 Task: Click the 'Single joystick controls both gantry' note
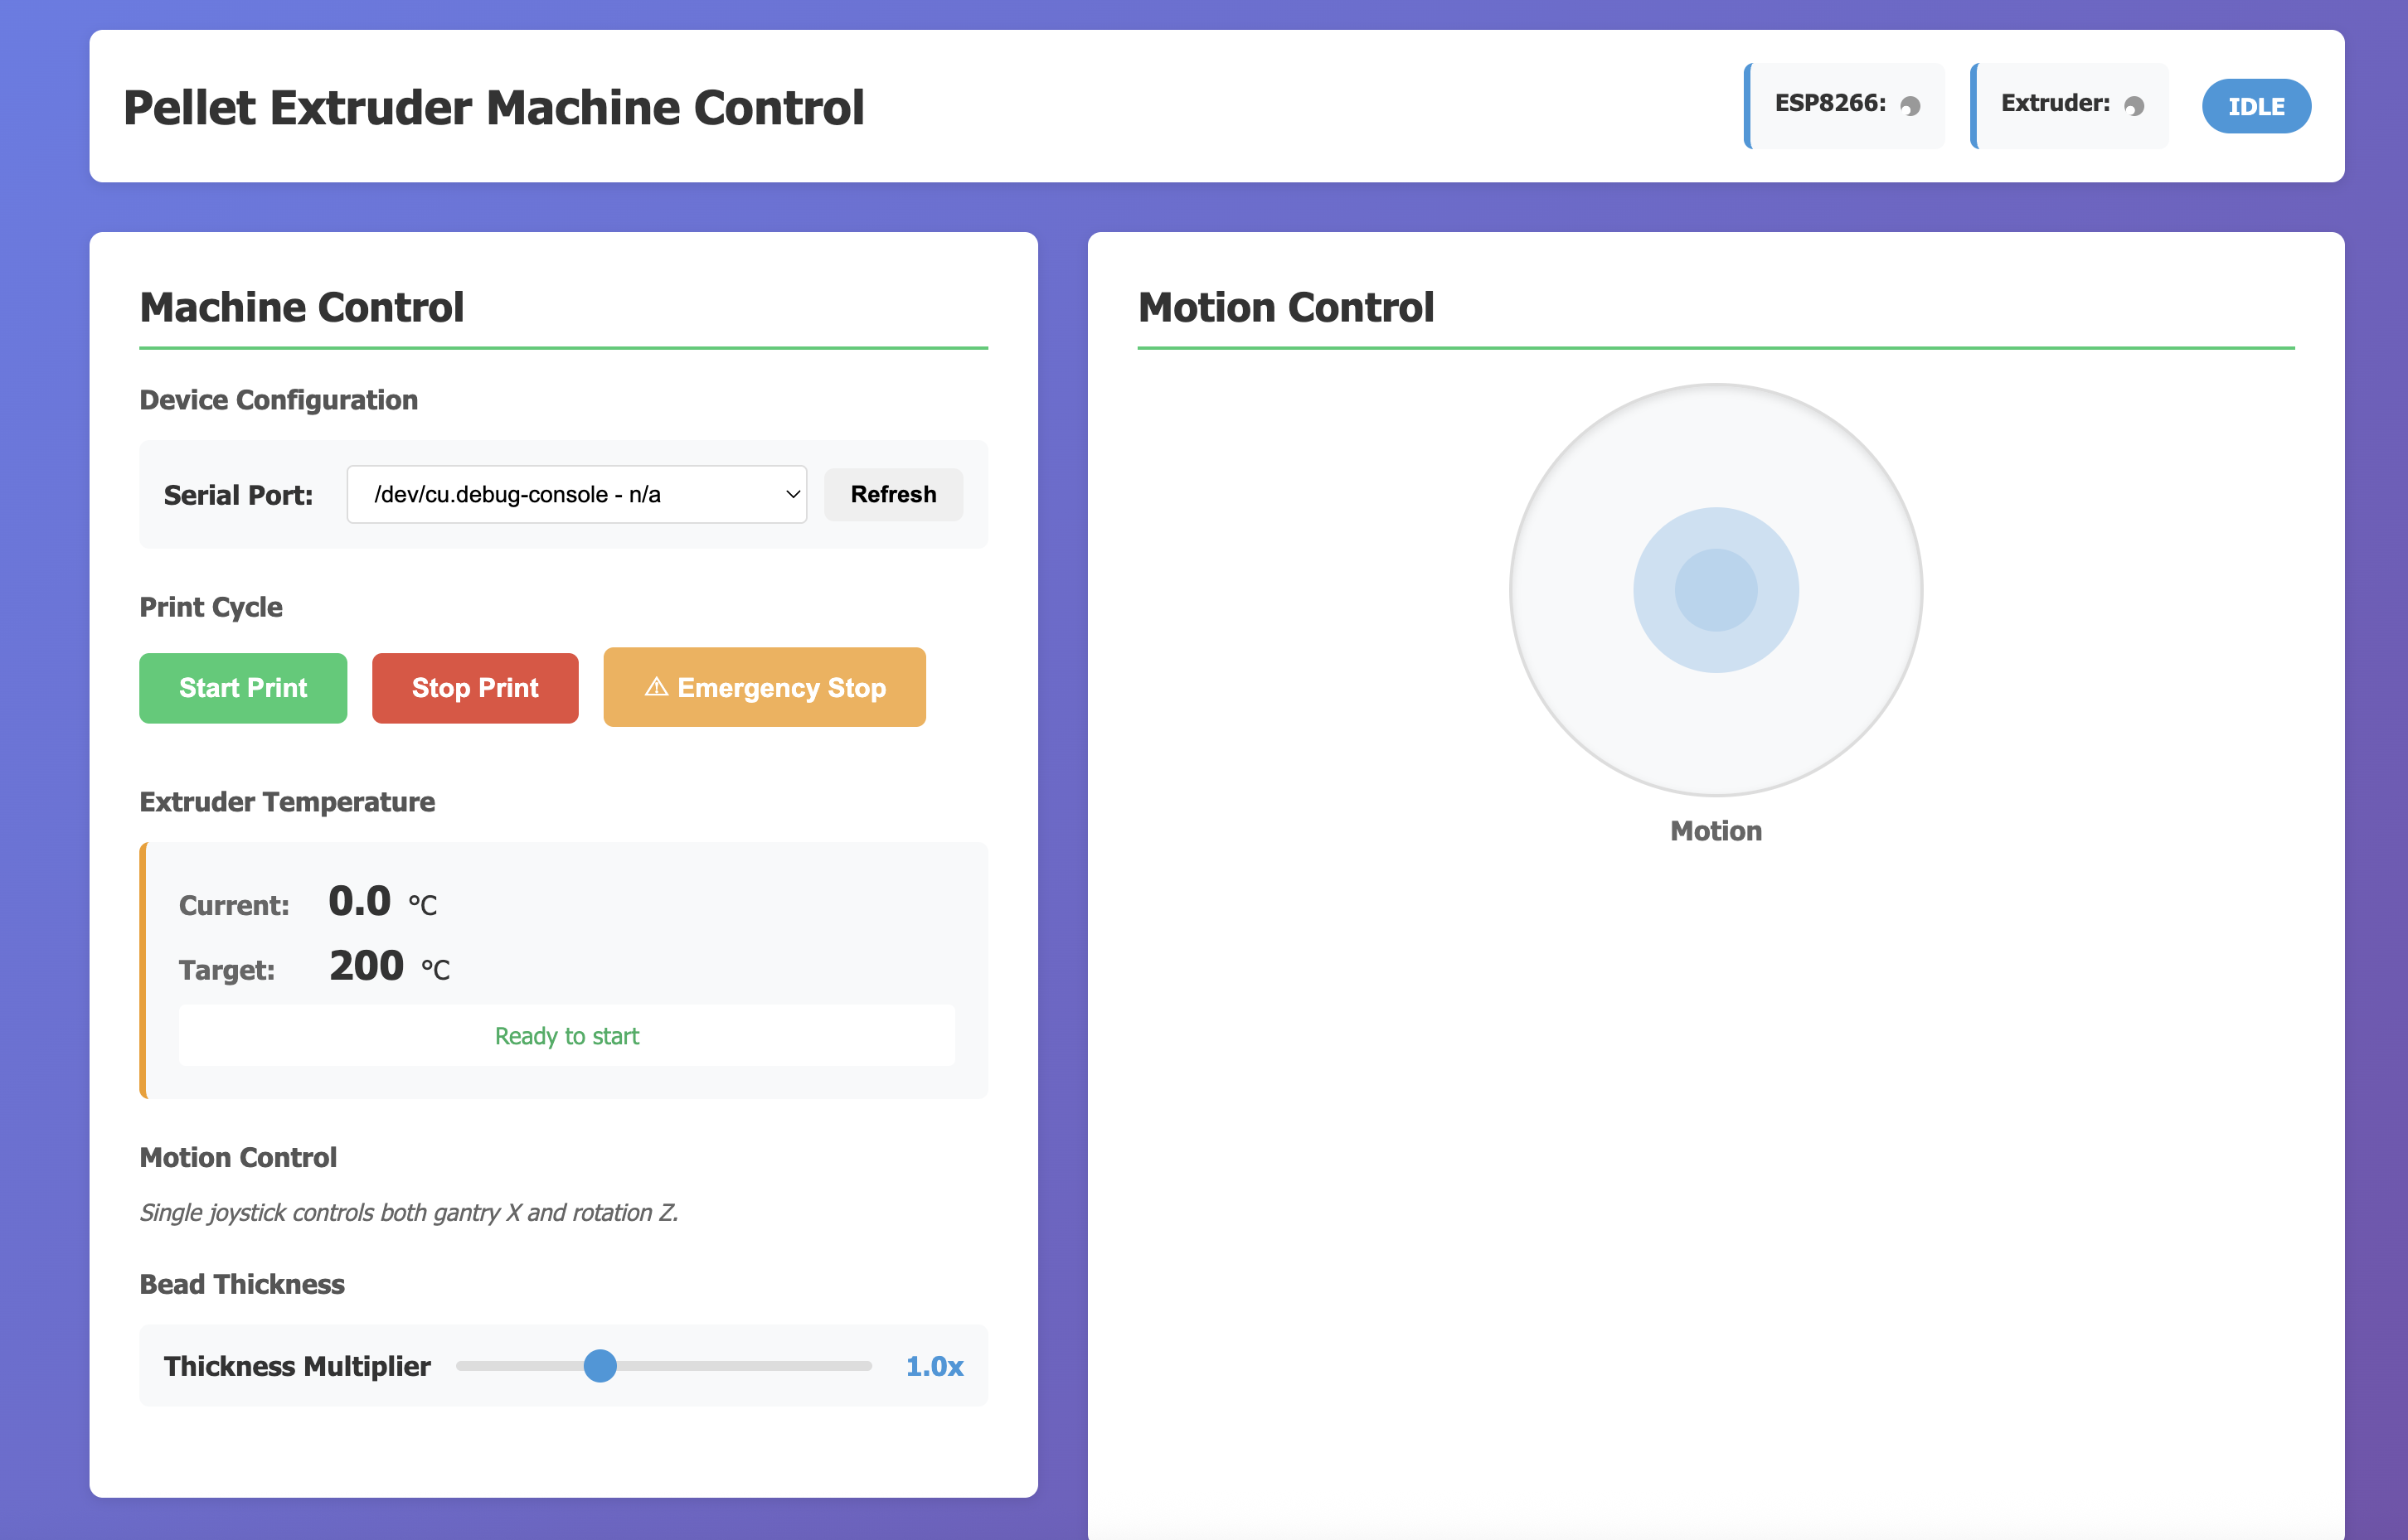[408, 1212]
